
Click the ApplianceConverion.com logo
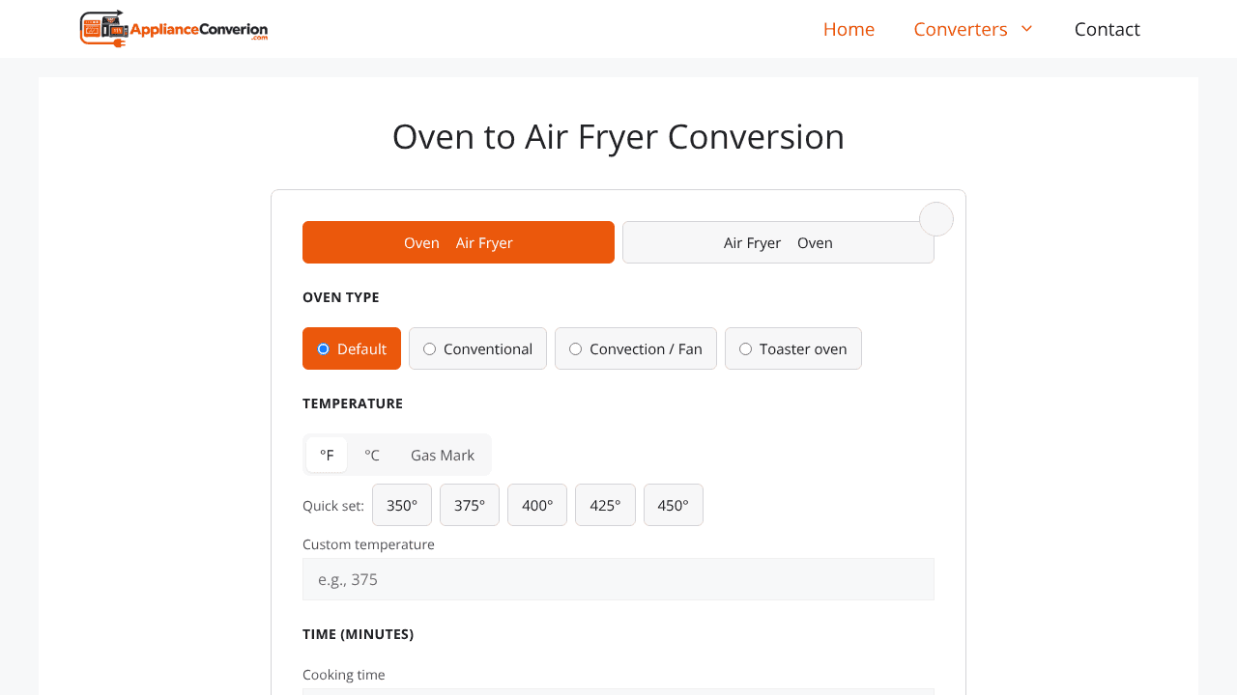click(x=174, y=29)
